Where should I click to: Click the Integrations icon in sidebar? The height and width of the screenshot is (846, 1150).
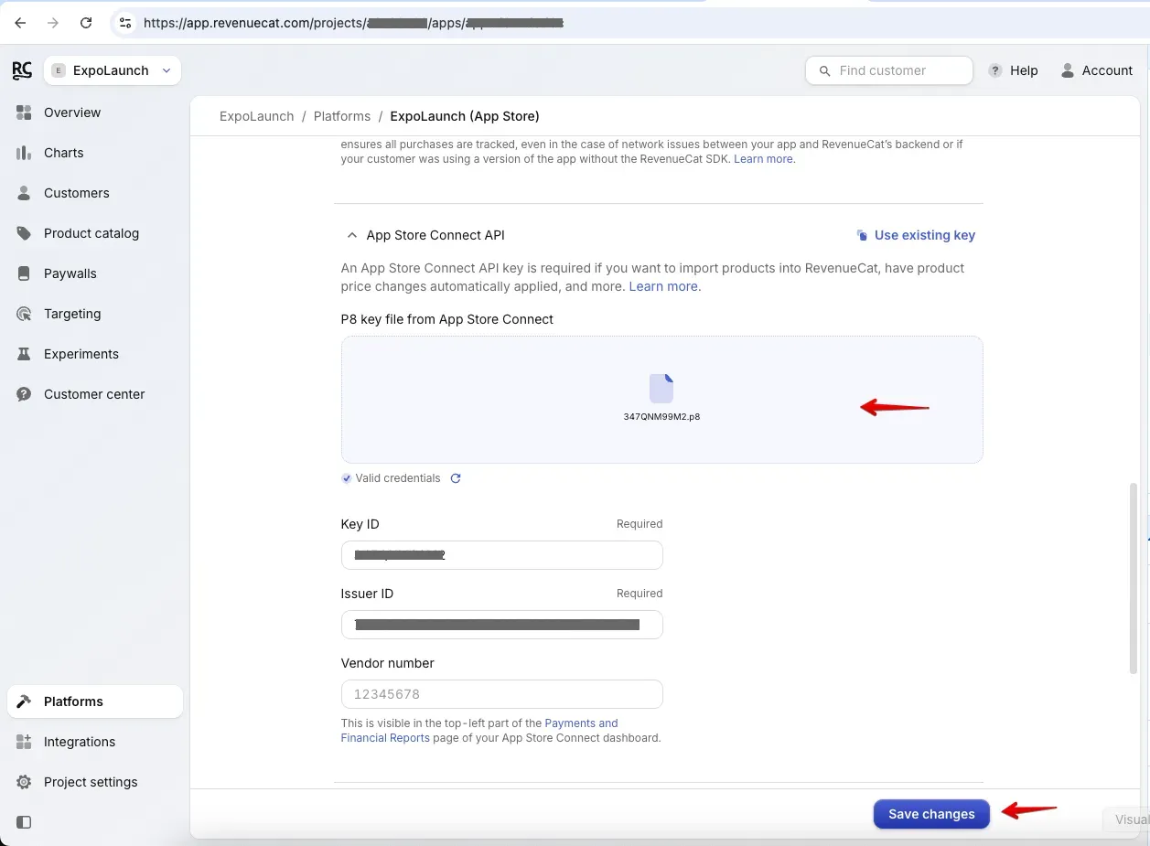point(25,742)
